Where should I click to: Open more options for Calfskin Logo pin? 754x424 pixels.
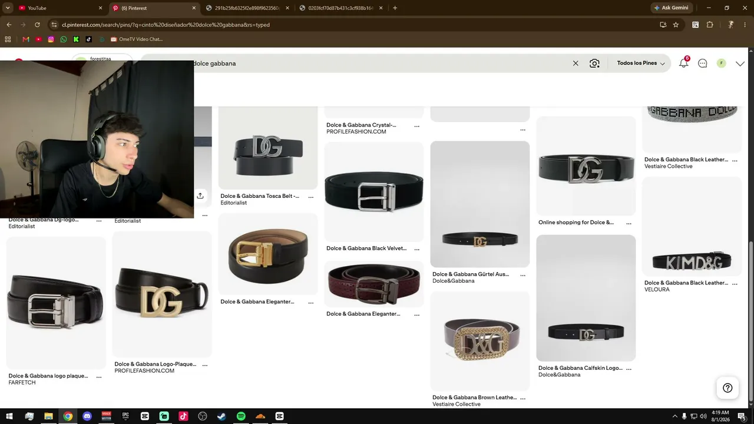click(629, 369)
